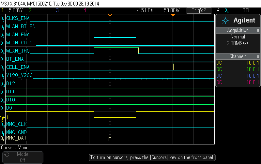Click the Agilent logo
The image size is (261, 164).
pyautogui.click(x=238, y=21)
